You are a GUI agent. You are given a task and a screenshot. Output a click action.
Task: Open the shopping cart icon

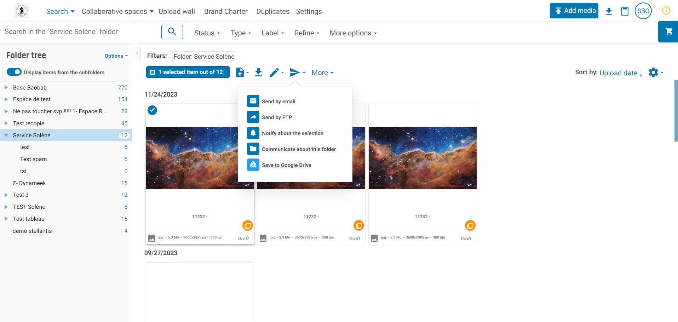tap(668, 31)
